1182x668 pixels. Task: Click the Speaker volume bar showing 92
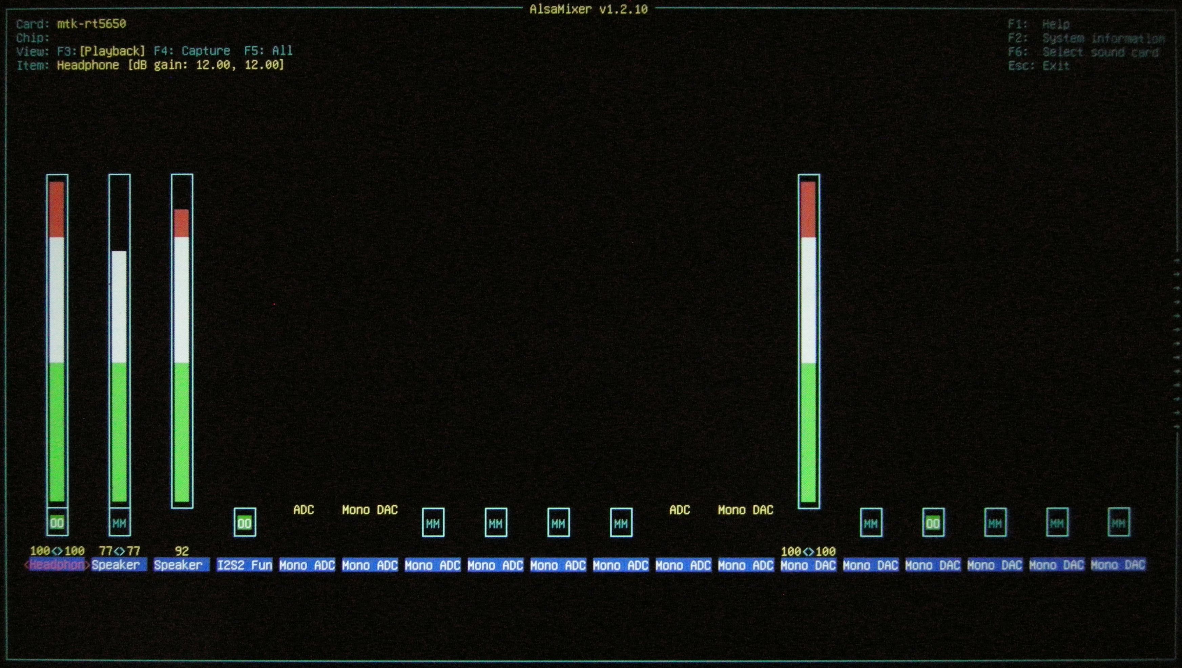pyautogui.click(x=182, y=342)
